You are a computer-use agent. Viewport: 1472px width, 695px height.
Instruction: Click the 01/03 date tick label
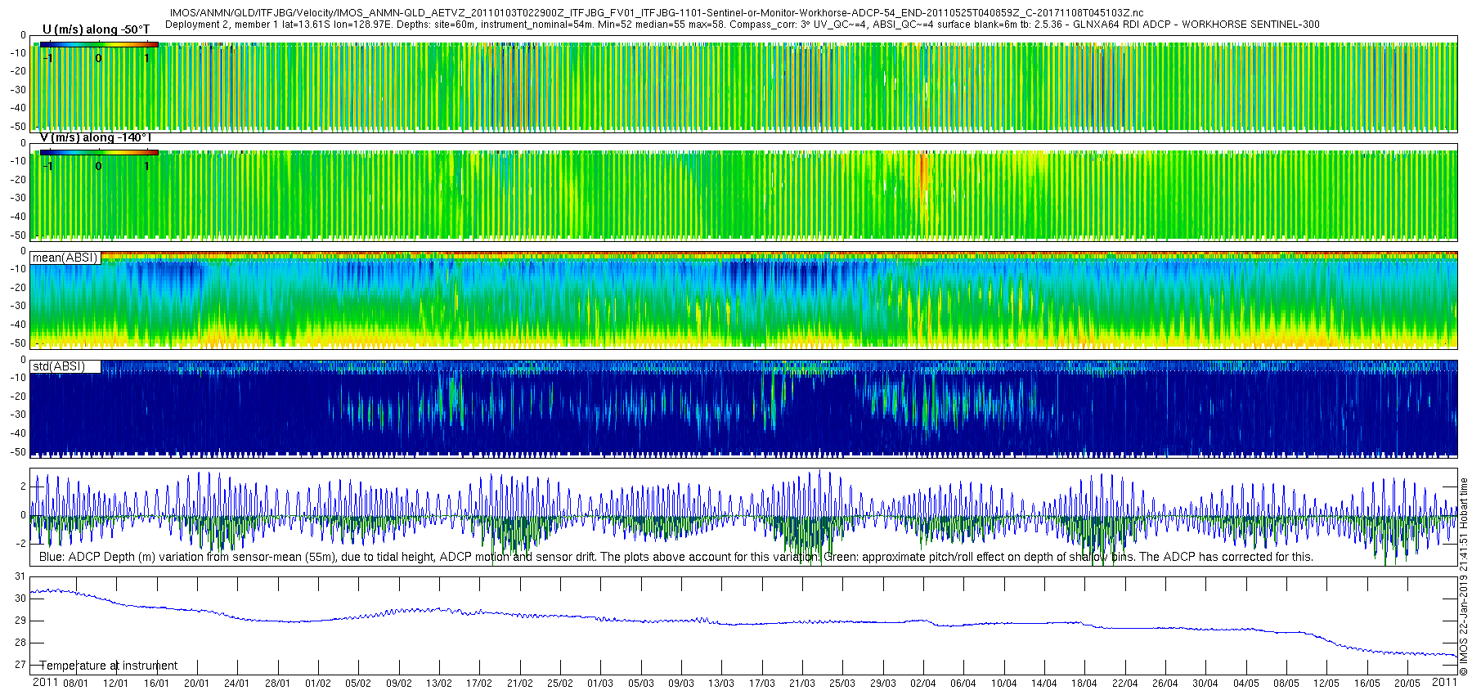pyautogui.click(x=600, y=684)
